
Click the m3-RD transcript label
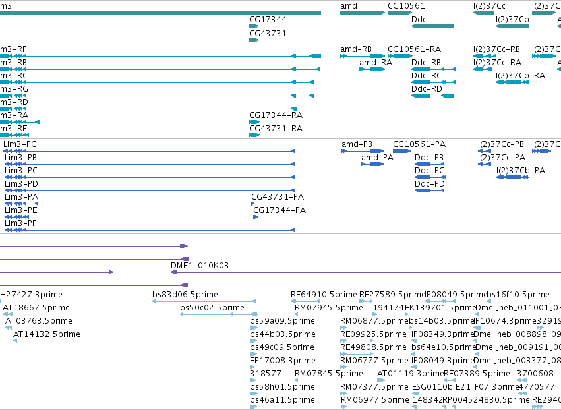tap(14, 102)
